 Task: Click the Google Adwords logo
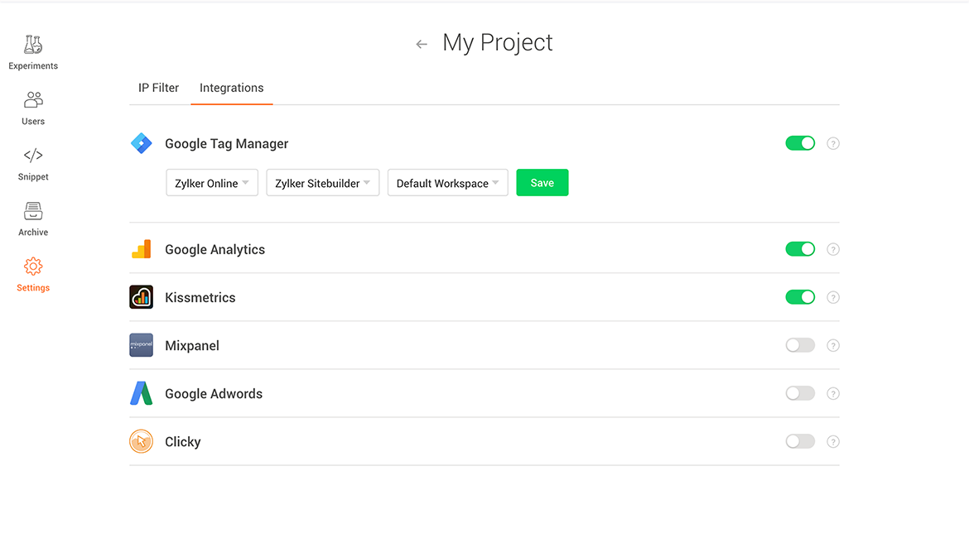142,393
